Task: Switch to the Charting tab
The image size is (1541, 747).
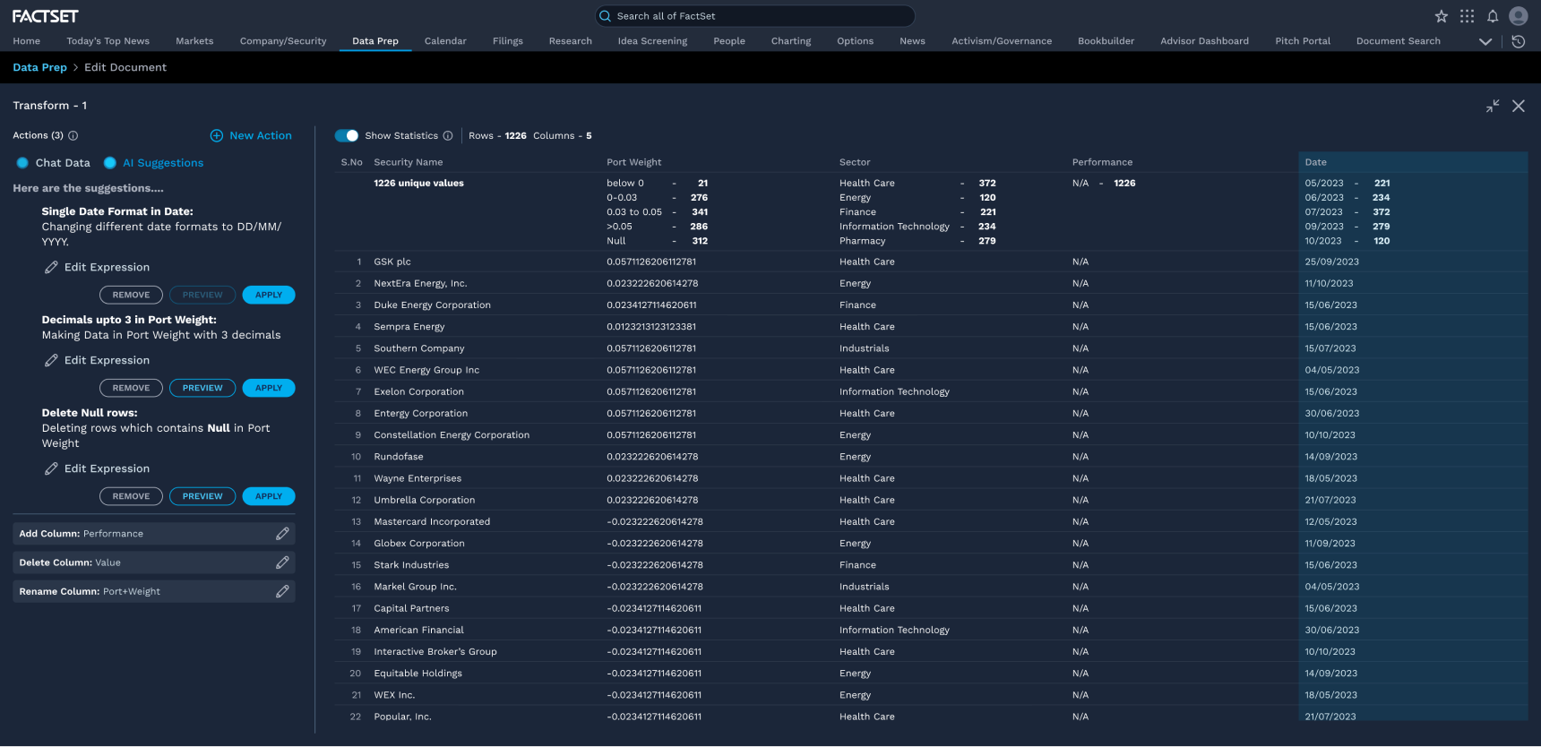Action: coord(791,41)
